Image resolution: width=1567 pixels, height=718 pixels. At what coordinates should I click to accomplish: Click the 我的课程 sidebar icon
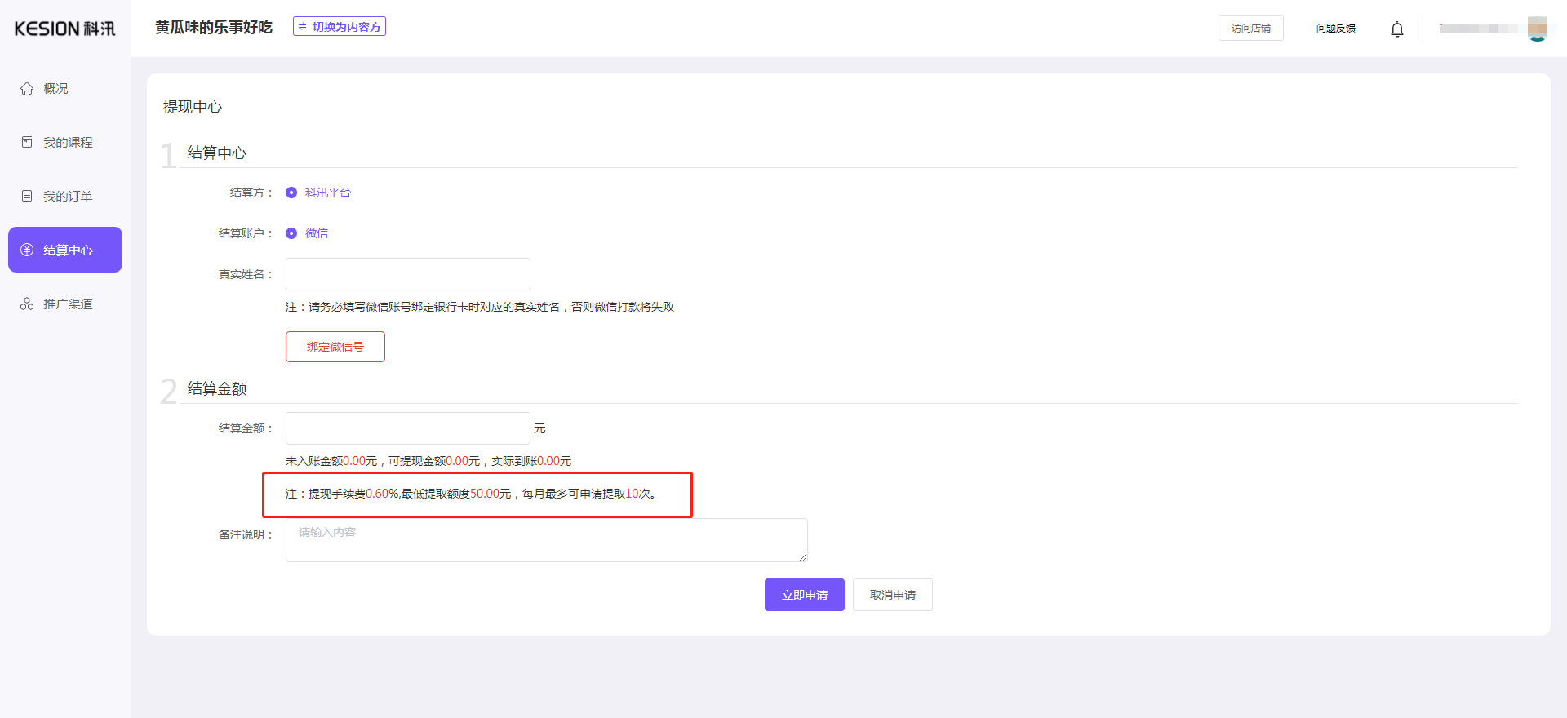pos(27,142)
